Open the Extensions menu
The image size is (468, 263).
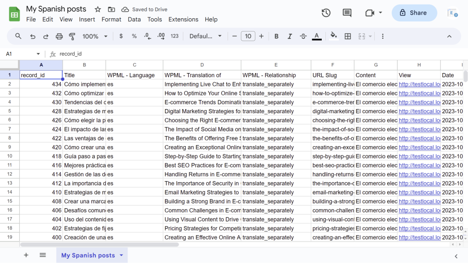point(183,19)
